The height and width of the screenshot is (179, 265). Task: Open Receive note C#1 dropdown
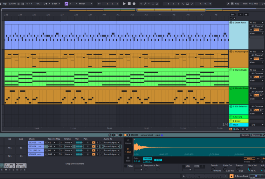pyautogui.click(x=52, y=147)
